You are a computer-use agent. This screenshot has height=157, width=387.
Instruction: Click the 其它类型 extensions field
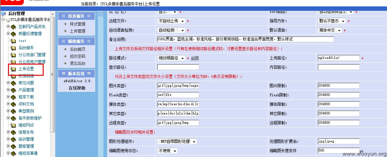(178, 114)
